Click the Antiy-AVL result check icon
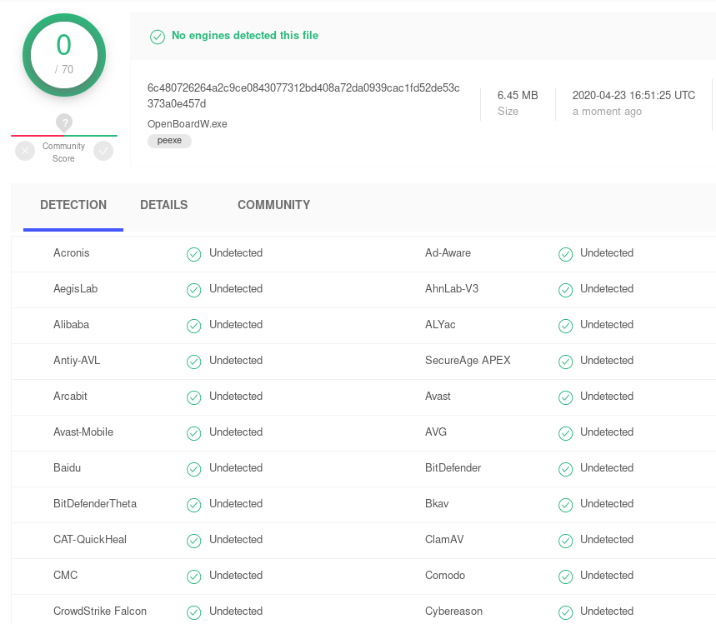The height and width of the screenshot is (624, 716). click(x=194, y=362)
